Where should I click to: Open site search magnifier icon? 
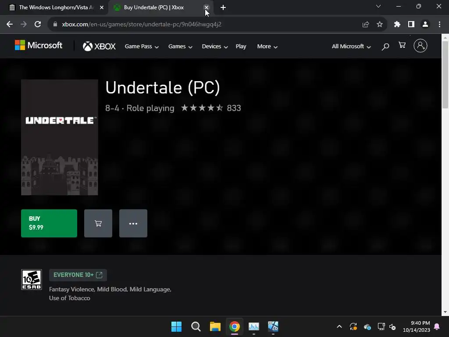[385, 47]
